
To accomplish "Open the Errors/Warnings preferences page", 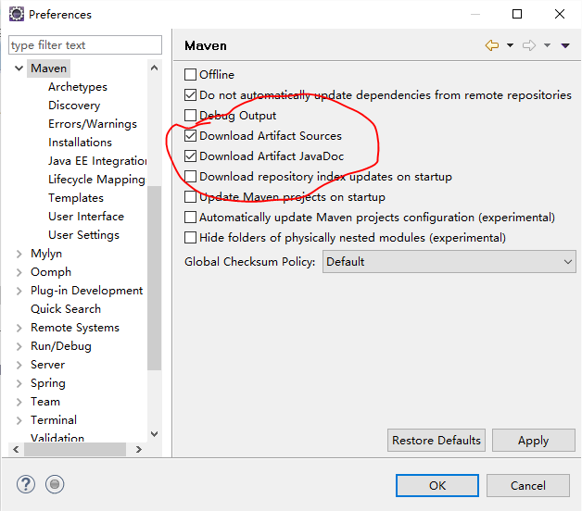I will coord(93,124).
